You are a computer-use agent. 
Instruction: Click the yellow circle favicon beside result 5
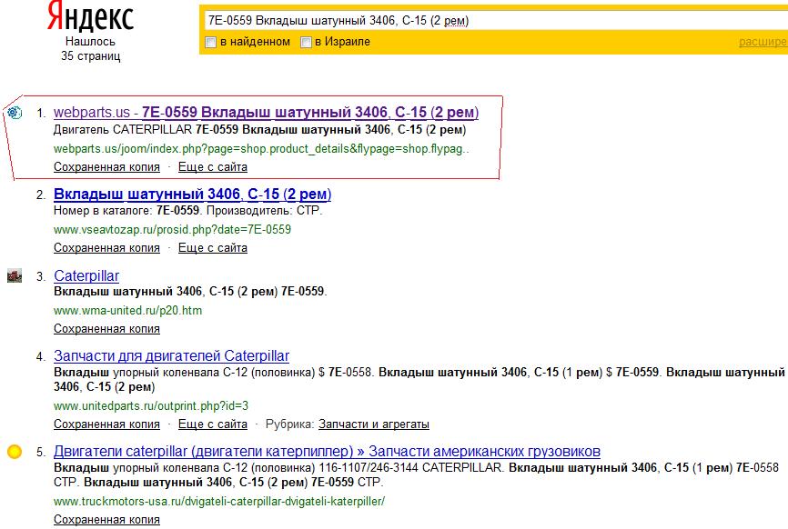(15, 452)
